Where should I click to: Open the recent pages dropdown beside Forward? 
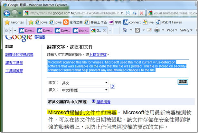[20, 13]
